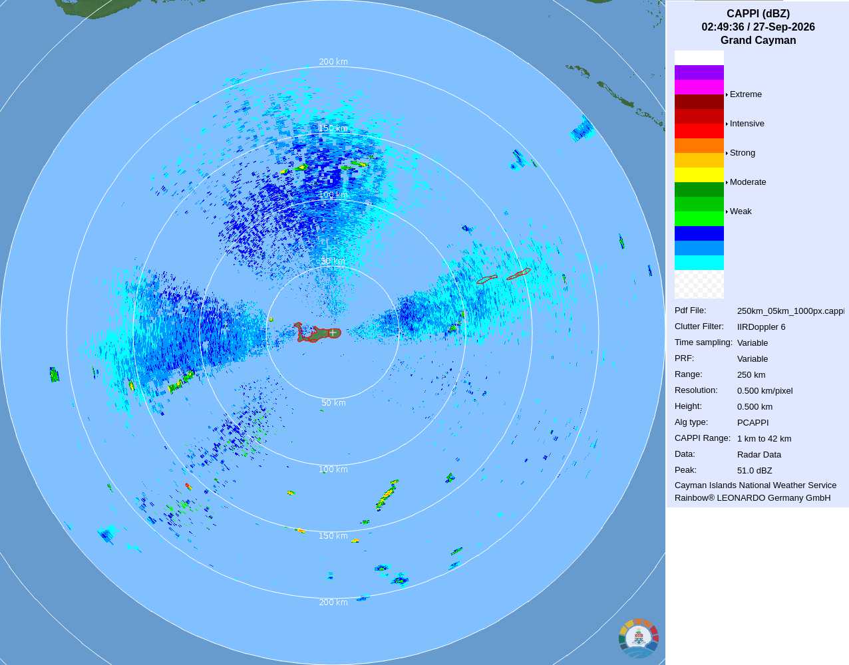The width and height of the screenshot is (849, 665).
Task: Click the upper 100 km range ring label
Action: [x=333, y=195]
